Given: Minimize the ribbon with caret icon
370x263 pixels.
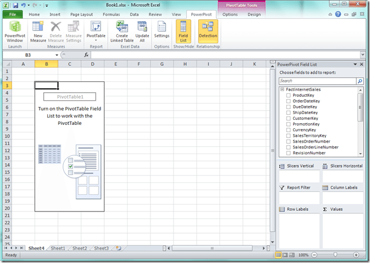Looking at the screenshot, I should tap(330, 14).
